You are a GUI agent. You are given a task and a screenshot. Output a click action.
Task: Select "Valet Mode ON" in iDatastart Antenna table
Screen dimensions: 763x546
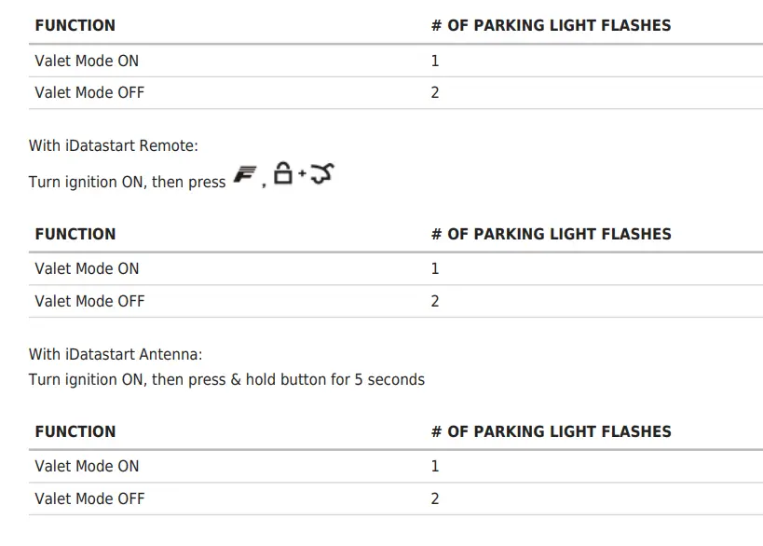(x=87, y=466)
